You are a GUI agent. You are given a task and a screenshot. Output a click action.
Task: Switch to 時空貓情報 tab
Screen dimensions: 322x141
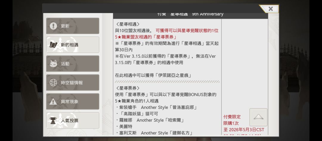pos(72,83)
